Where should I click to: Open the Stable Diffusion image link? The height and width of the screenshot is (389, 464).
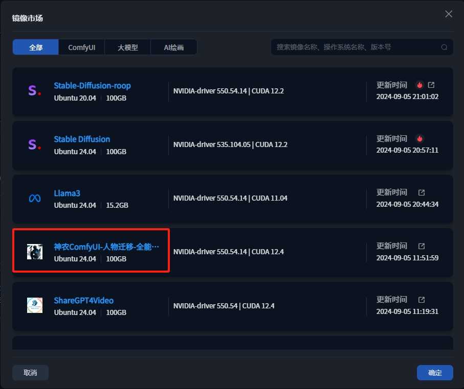(82, 139)
